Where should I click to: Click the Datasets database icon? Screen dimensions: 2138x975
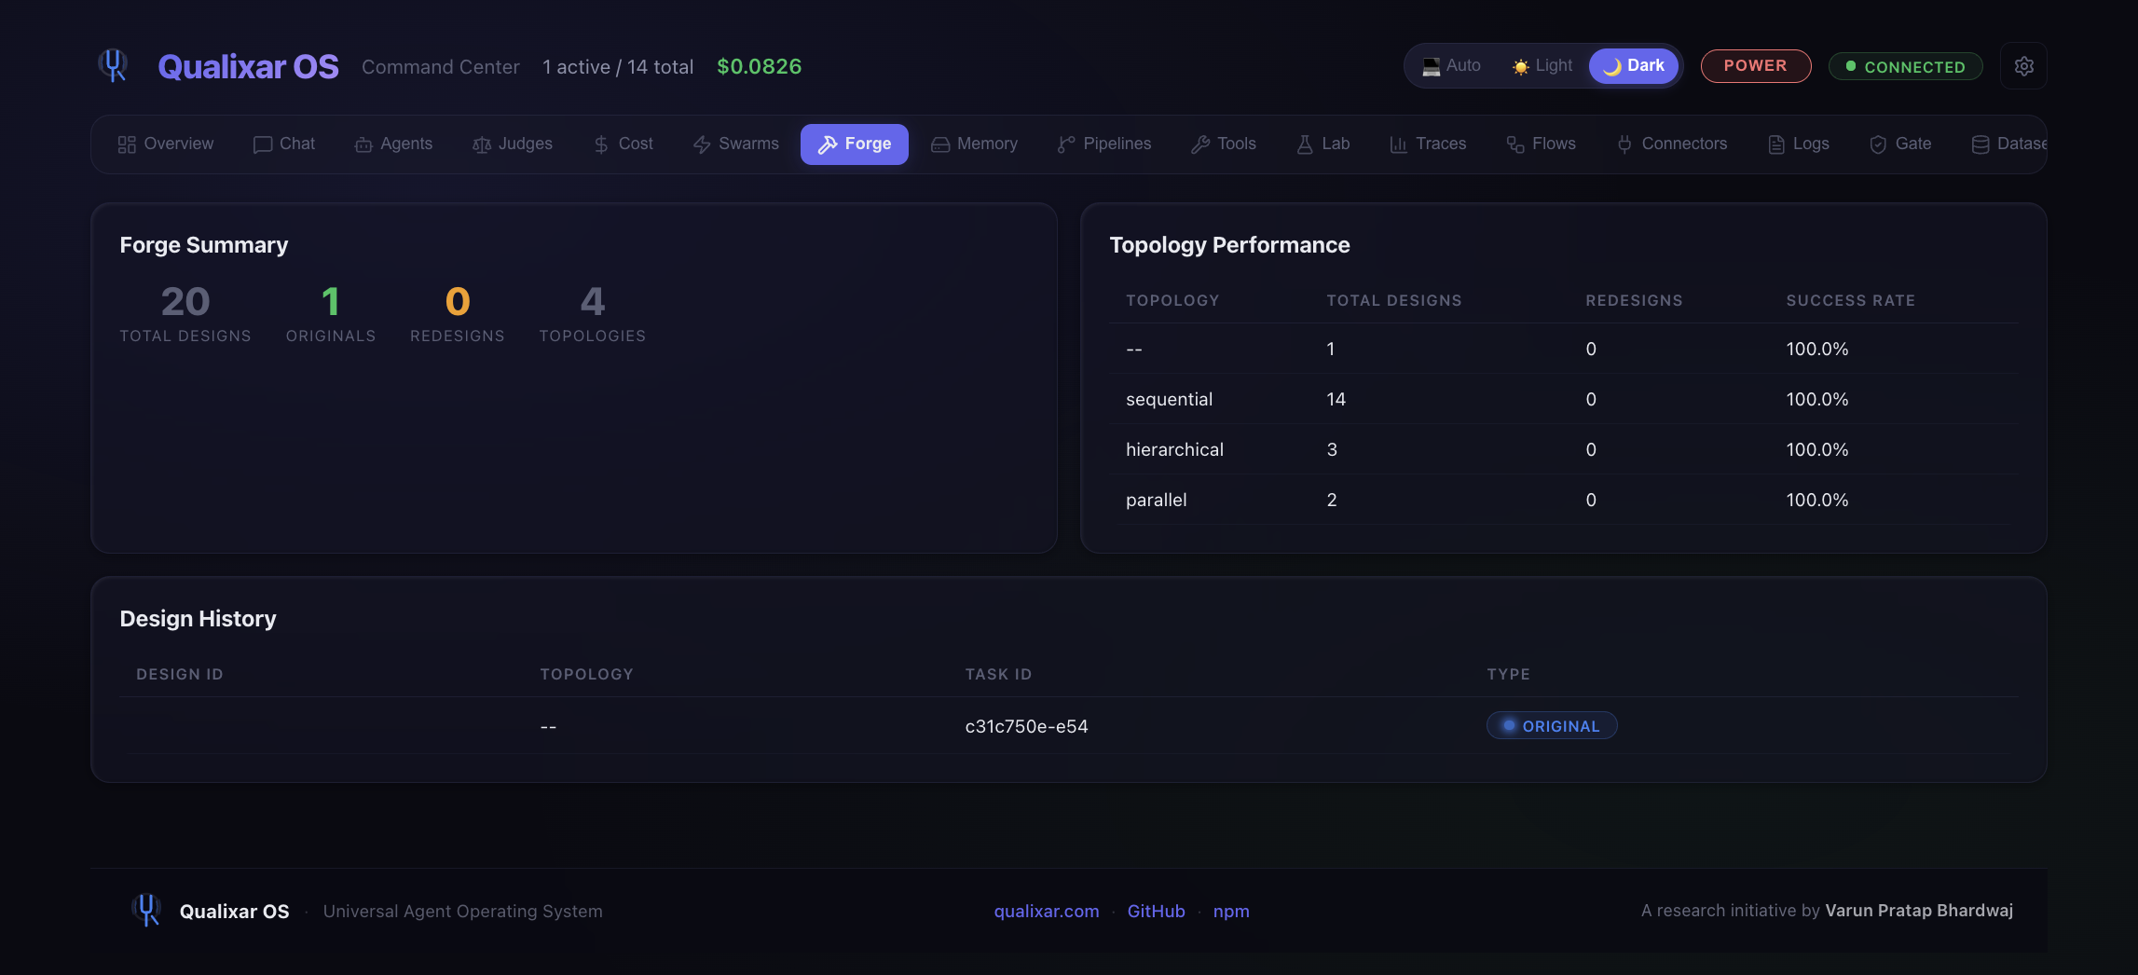1980,144
